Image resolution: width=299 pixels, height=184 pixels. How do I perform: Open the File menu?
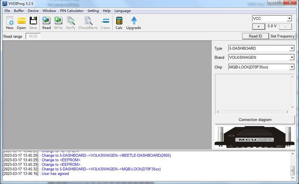coord(7,11)
